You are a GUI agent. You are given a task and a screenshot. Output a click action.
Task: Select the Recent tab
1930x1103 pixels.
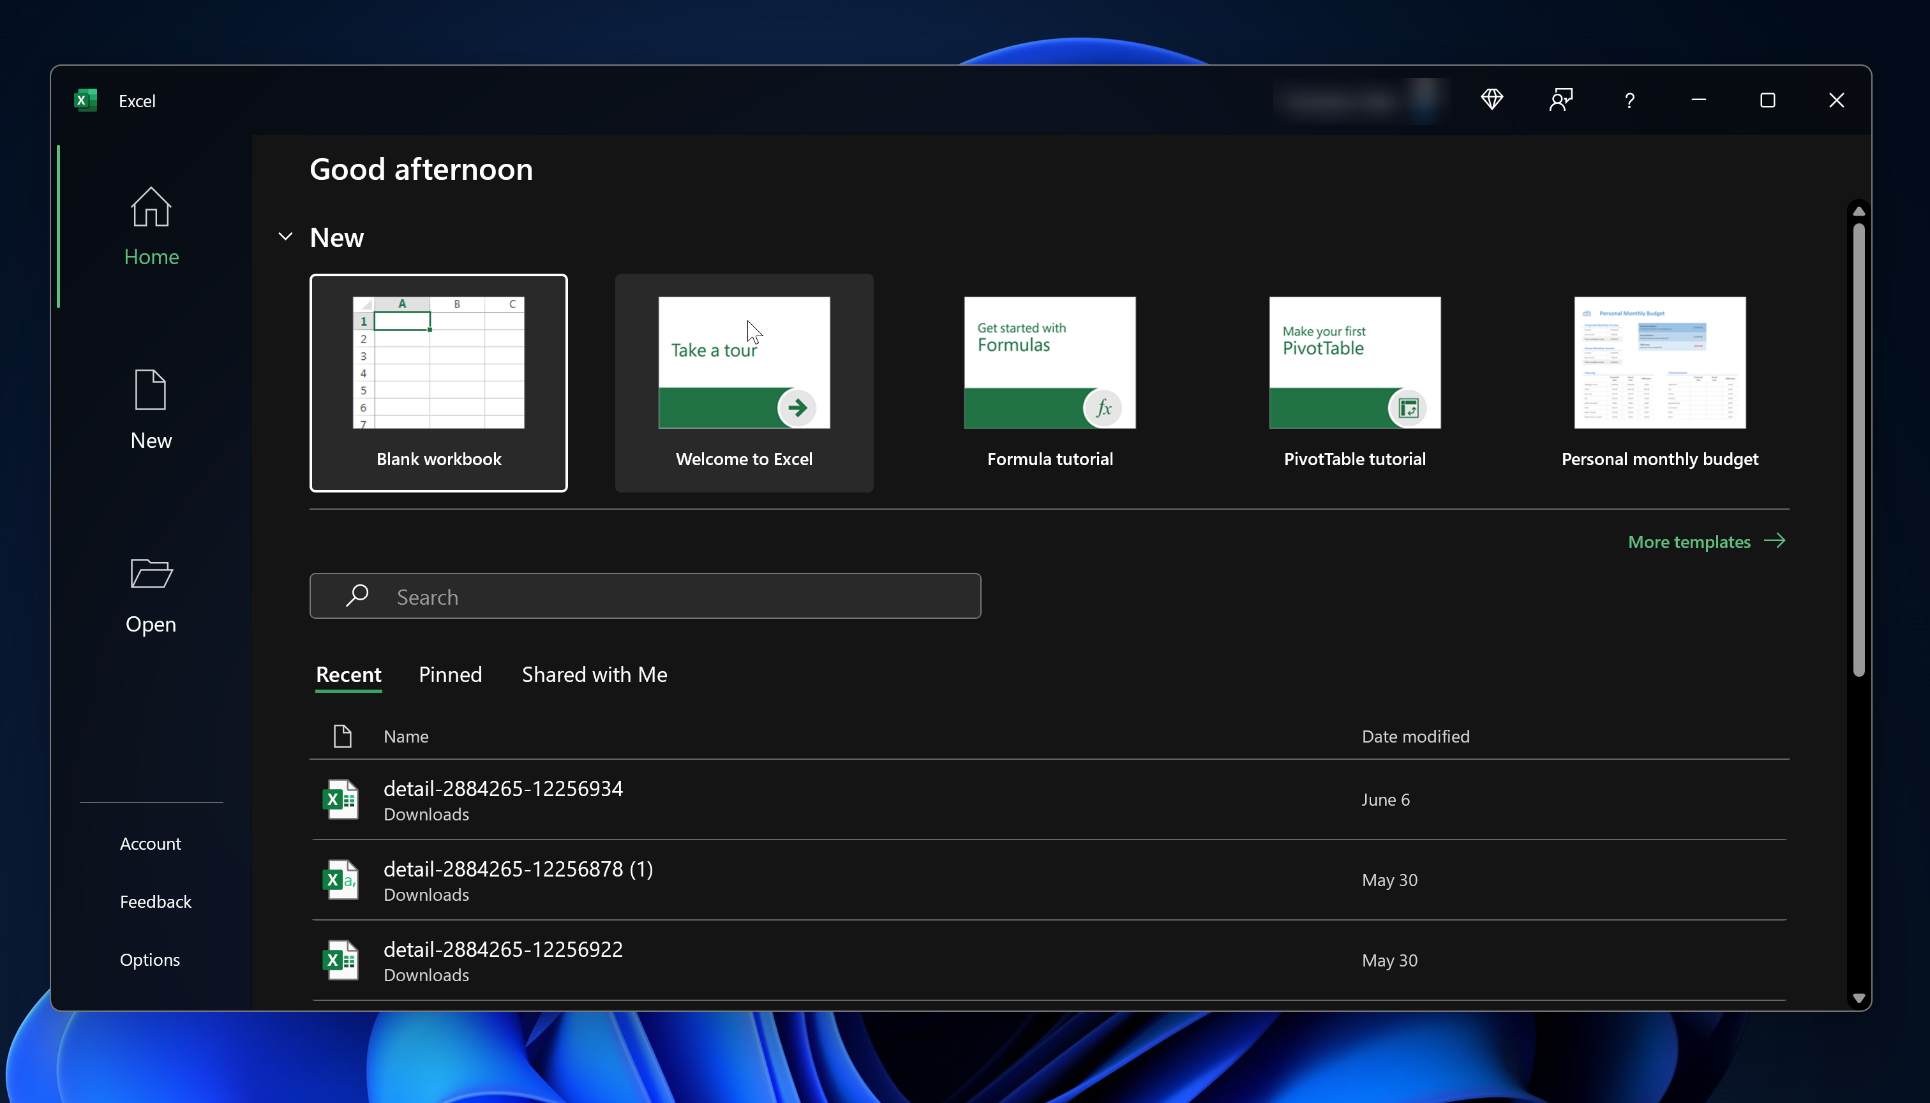[x=348, y=674]
